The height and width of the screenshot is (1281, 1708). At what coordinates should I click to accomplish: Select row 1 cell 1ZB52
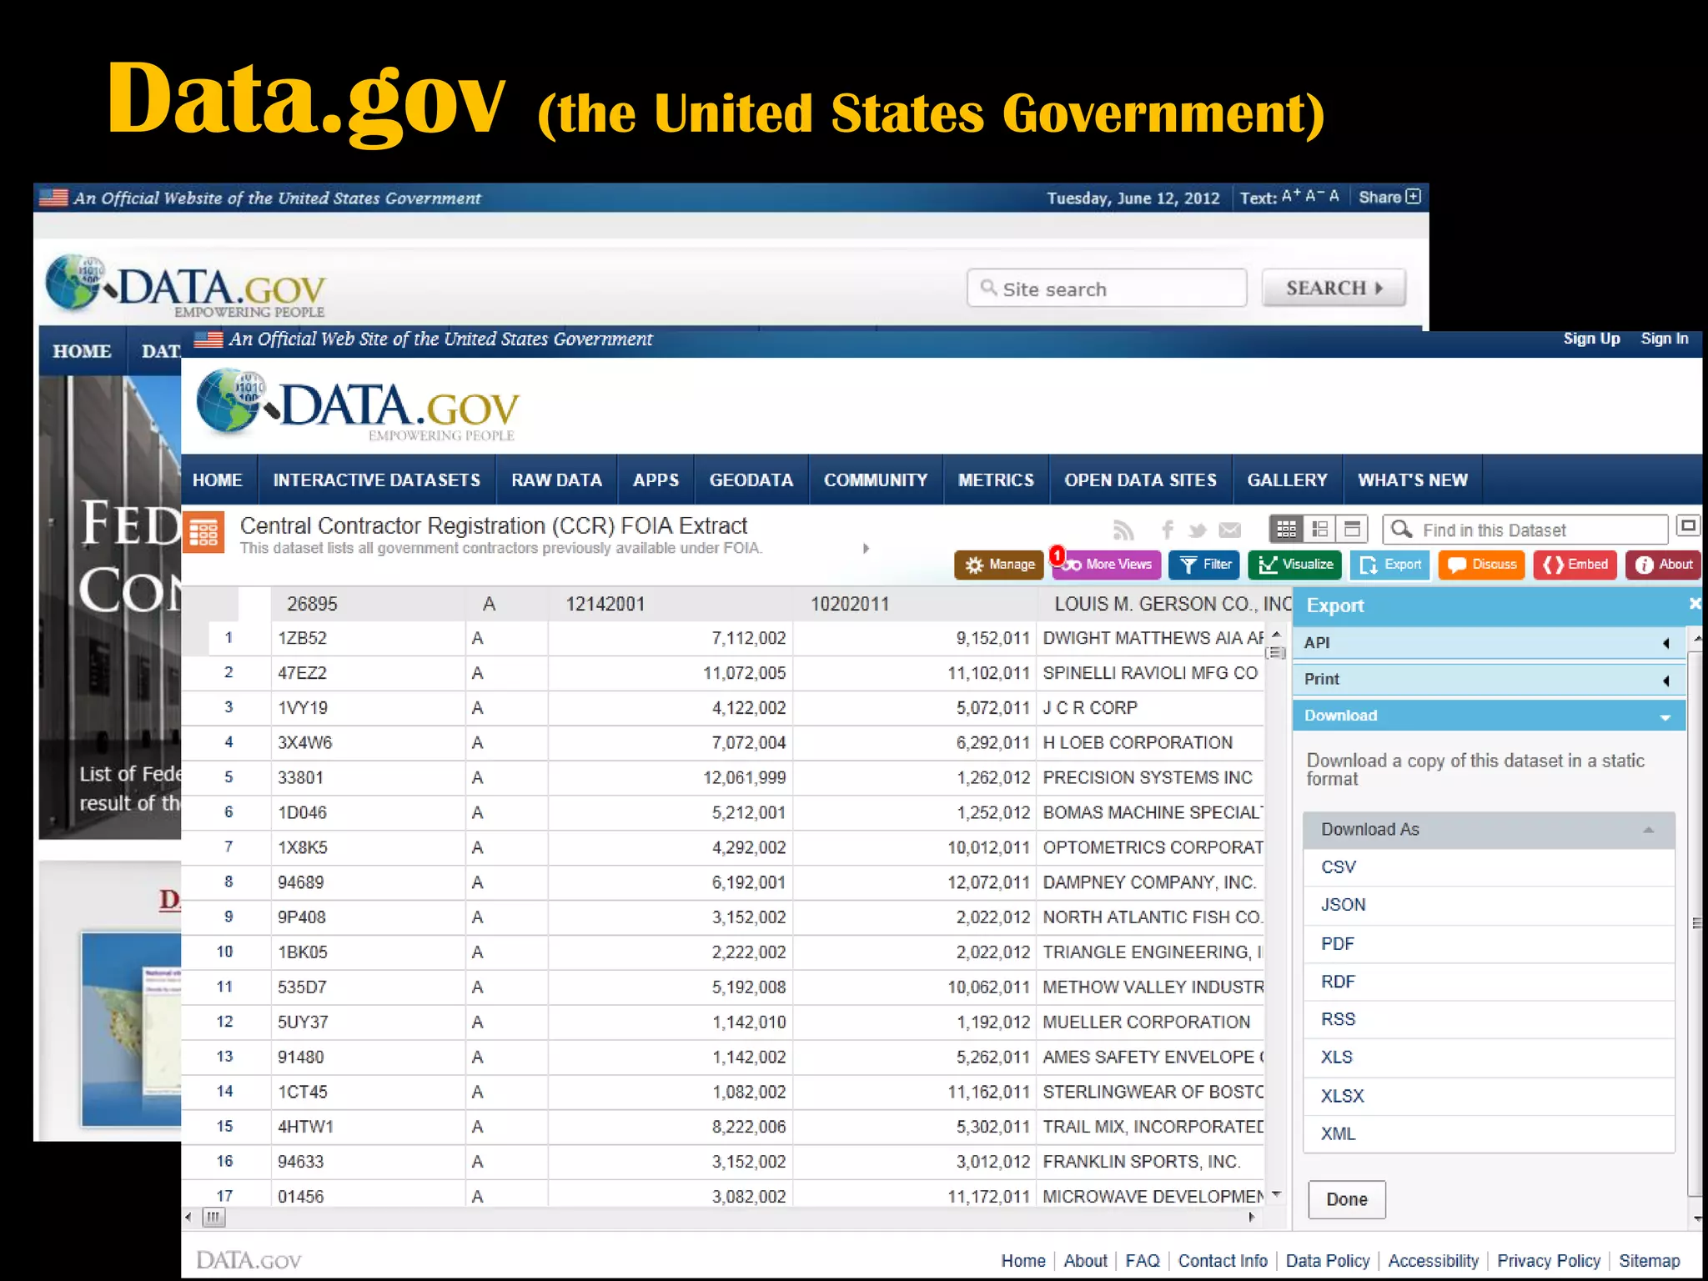pyautogui.click(x=368, y=638)
